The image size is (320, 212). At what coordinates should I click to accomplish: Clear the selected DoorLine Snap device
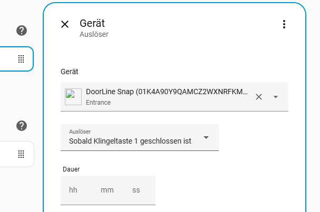(258, 97)
